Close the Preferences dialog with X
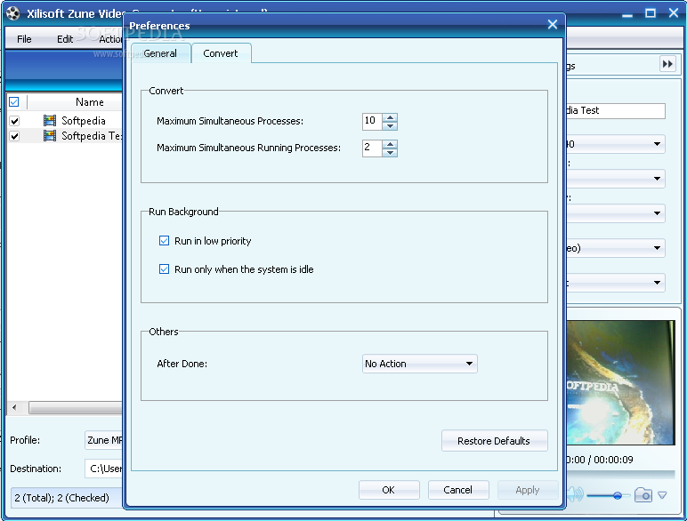 [x=553, y=25]
